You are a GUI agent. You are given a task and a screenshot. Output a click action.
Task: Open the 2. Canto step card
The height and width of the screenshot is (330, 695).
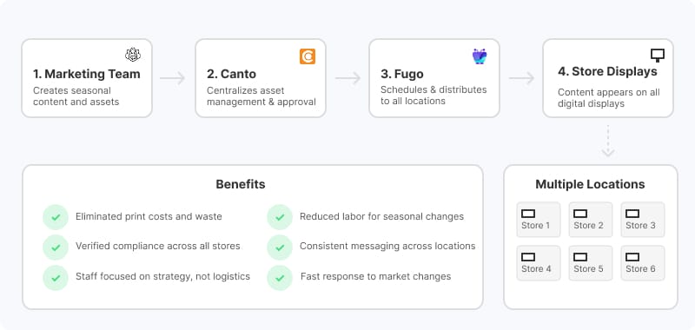coord(261,78)
